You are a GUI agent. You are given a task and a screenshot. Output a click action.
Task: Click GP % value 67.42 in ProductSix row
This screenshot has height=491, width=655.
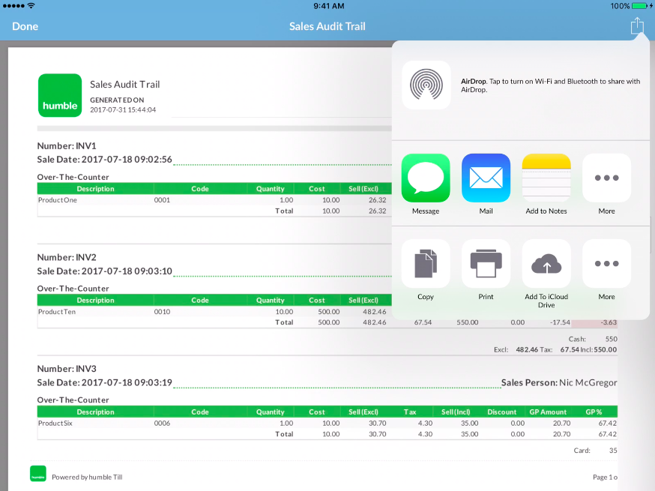tap(607, 424)
